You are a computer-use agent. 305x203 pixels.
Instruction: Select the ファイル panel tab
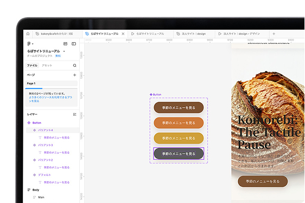pyautogui.click(x=32, y=66)
